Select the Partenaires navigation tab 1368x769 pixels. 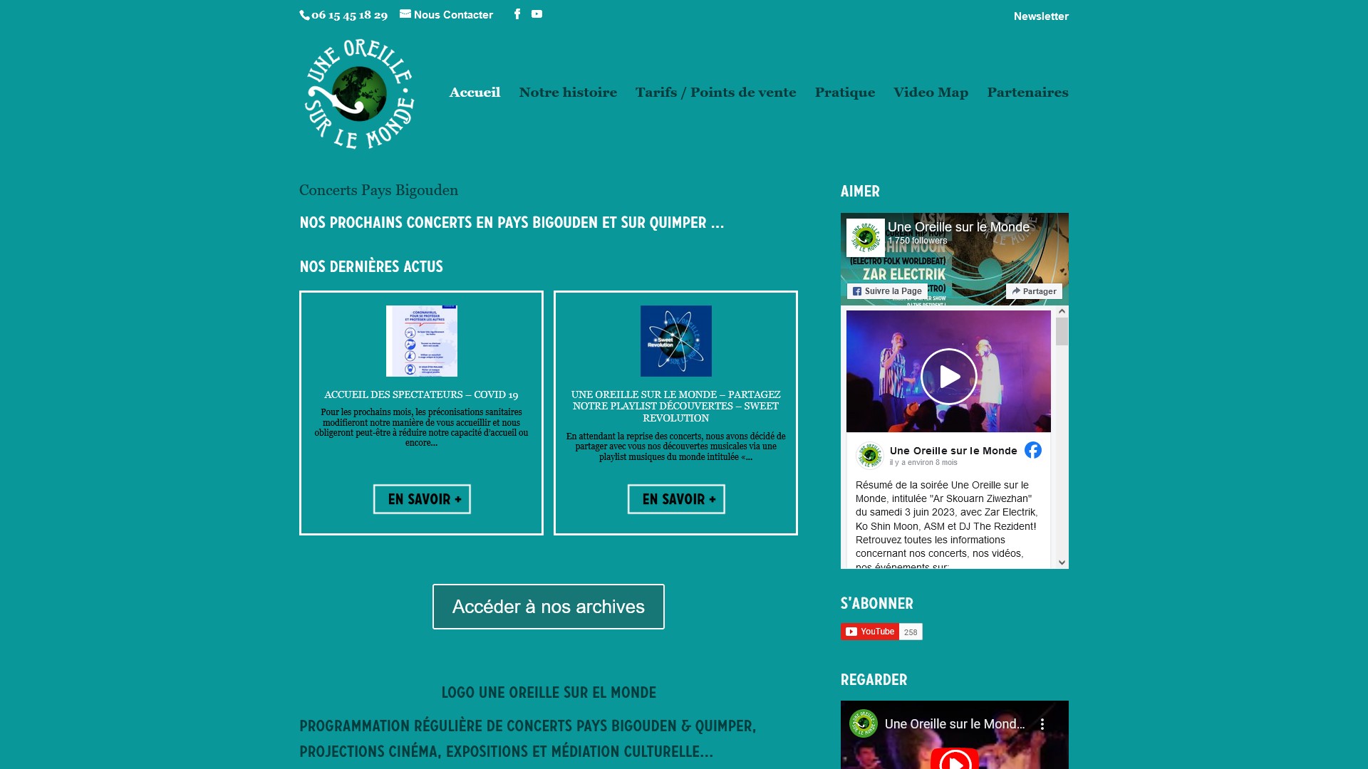(1028, 92)
